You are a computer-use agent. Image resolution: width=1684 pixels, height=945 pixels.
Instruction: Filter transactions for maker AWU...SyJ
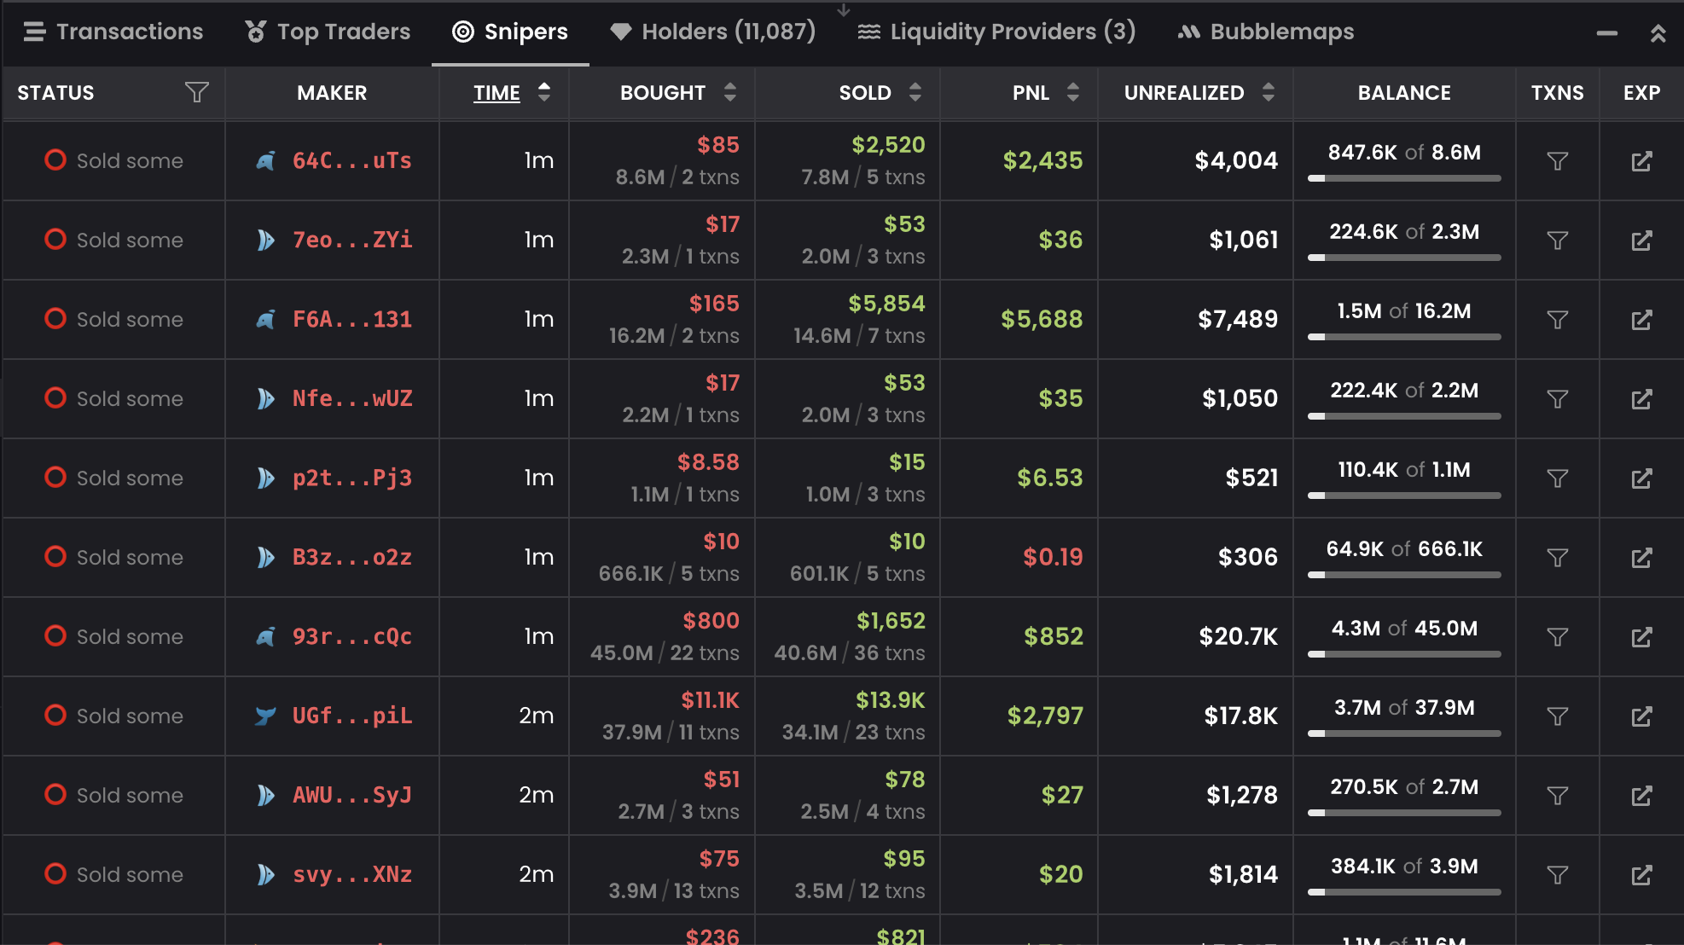(1557, 796)
